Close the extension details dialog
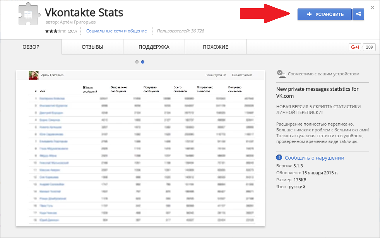The width and height of the screenshot is (380, 238). click(x=372, y=7)
